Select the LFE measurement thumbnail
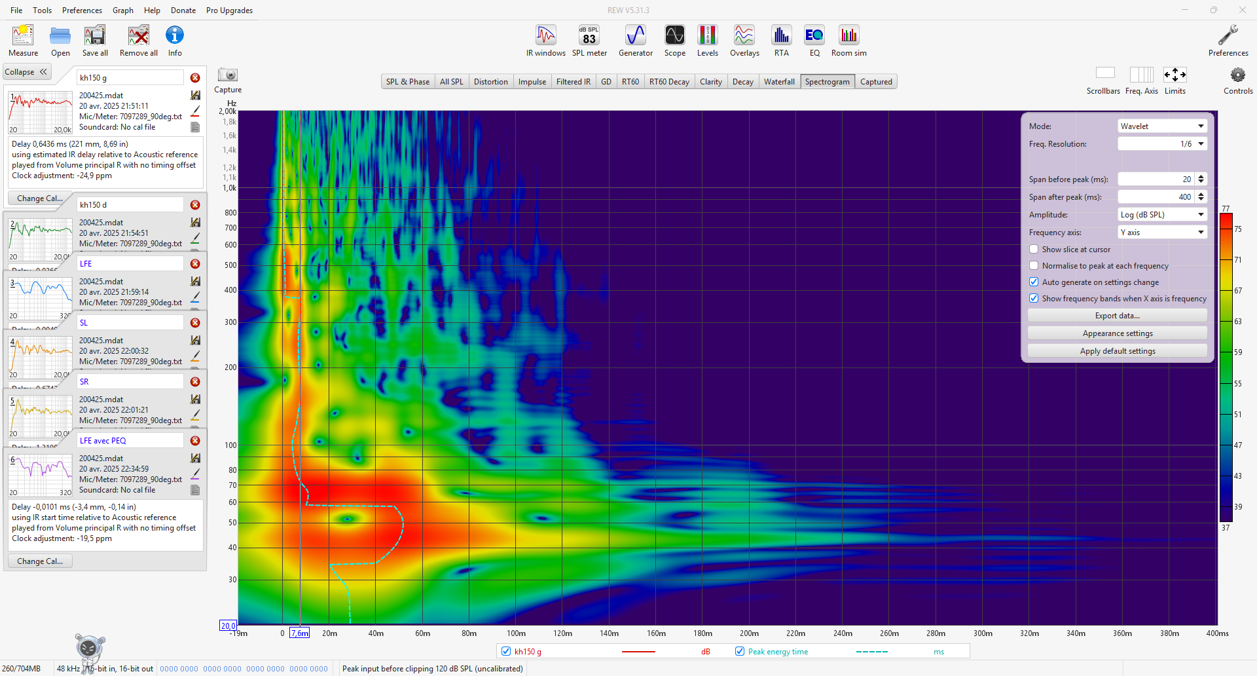The height and width of the screenshot is (676, 1257). click(x=41, y=299)
